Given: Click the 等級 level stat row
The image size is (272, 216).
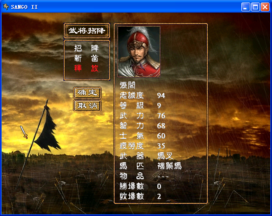Looking at the screenshot, I should click(x=140, y=105).
